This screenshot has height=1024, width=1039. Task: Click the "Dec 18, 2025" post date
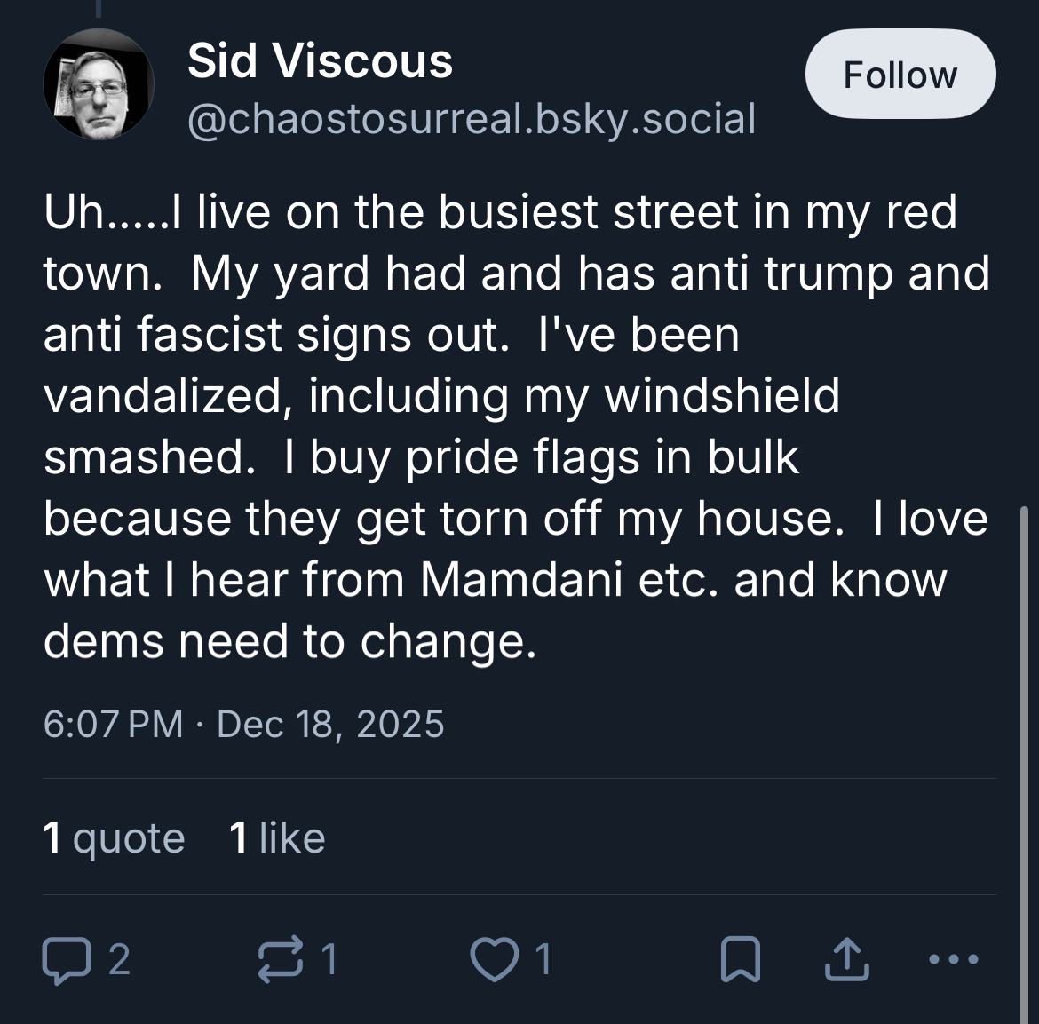pyautogui.click(x=330, y=724)
